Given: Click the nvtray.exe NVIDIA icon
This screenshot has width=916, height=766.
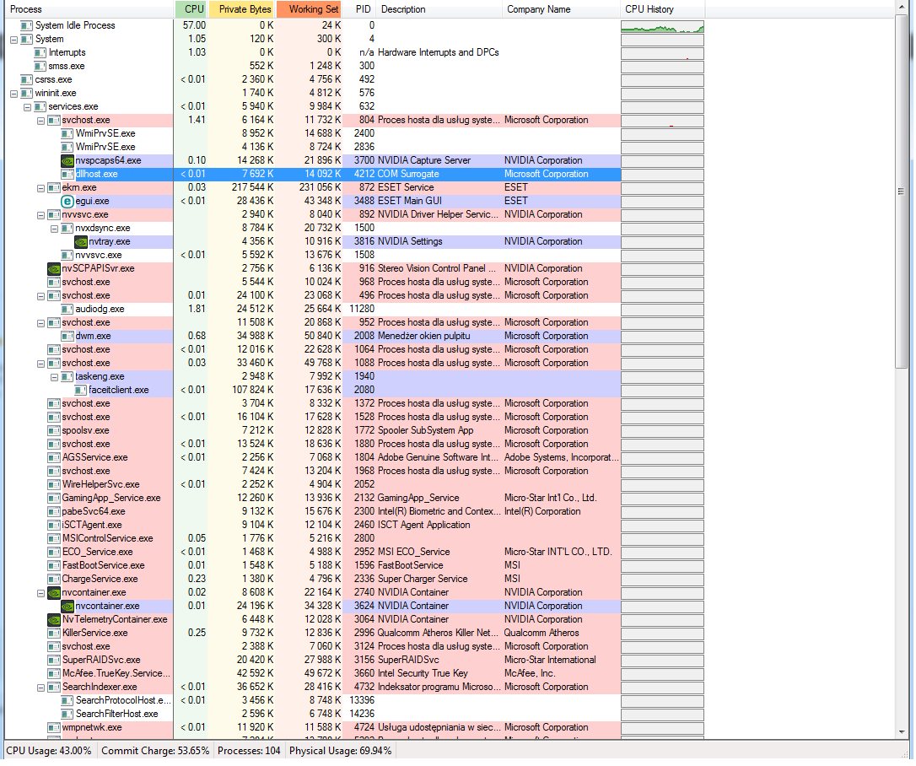Looking at the screenshot, I should click(81, 242).
